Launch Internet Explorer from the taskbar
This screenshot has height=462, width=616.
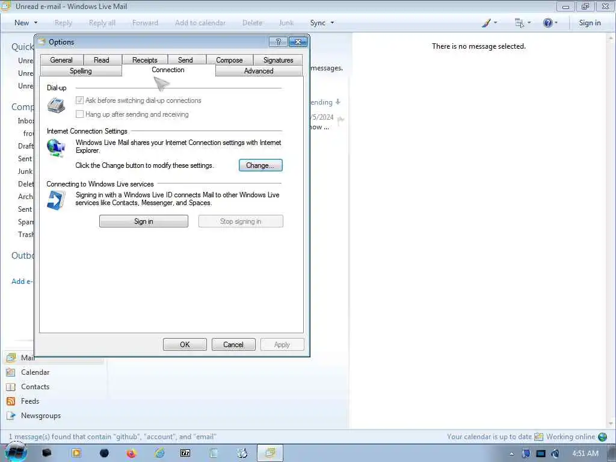[159, 454]
